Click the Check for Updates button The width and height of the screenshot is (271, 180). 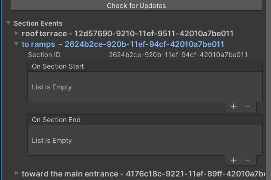[136, 6]
